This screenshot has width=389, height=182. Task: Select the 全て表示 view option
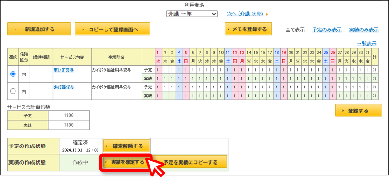295,30
